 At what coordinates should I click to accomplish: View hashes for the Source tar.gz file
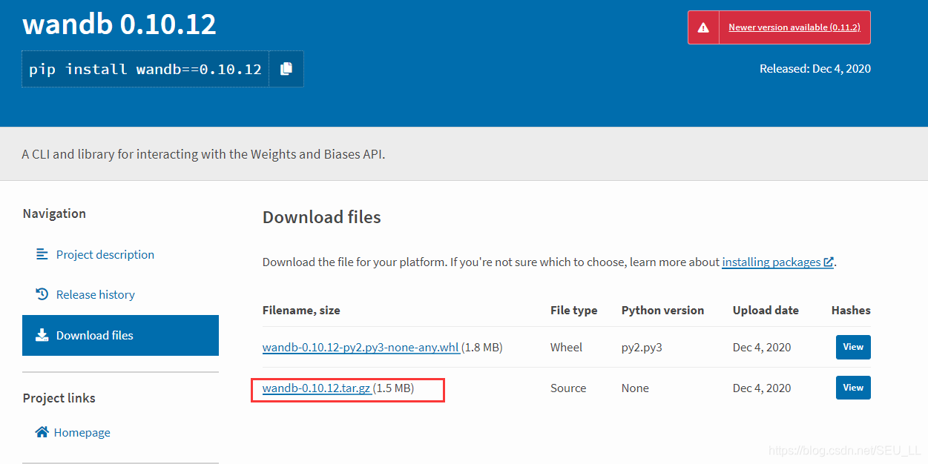853,388
